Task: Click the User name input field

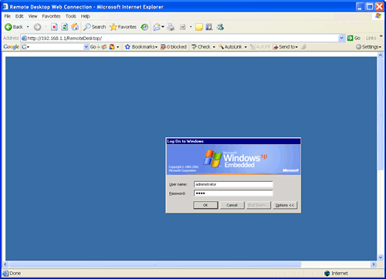Action: [233, 184]
